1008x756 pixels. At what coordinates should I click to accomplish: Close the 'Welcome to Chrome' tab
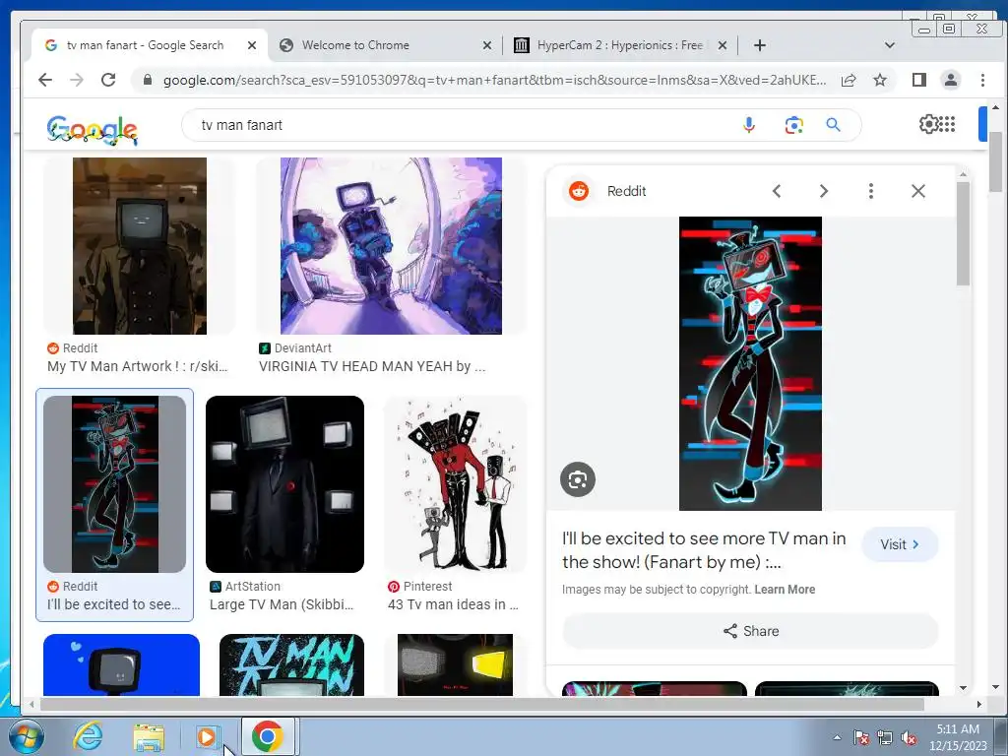[x=486, y=45]
